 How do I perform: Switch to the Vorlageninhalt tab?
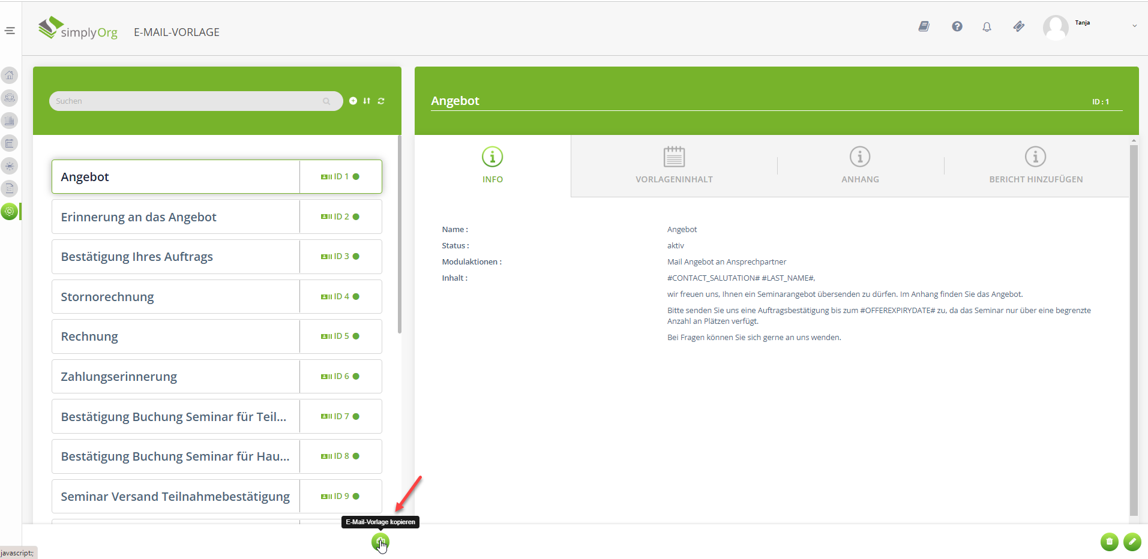[674, 166]
